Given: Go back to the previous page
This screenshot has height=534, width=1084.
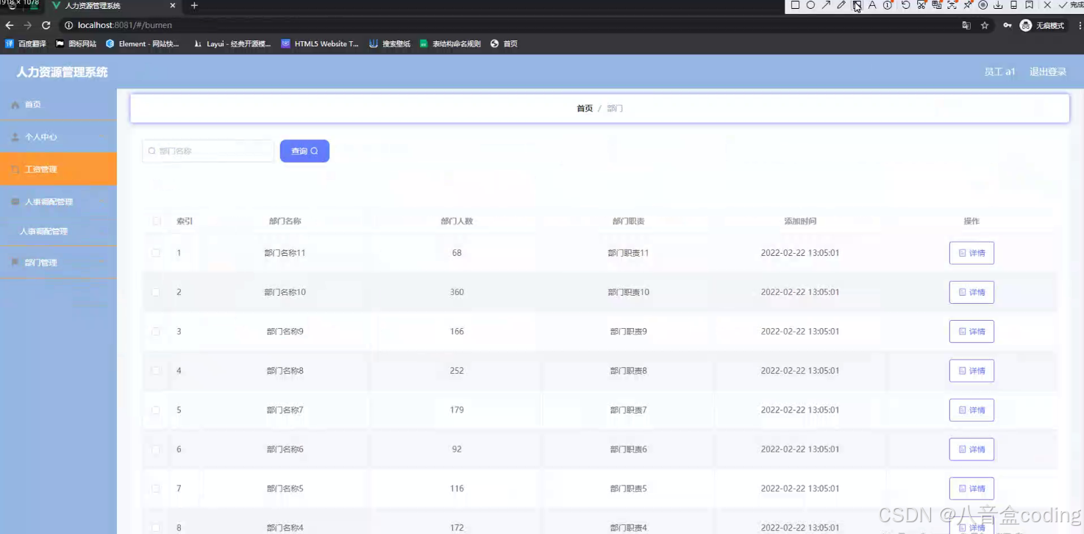Looking at the screenshot, I should [10, 25].
